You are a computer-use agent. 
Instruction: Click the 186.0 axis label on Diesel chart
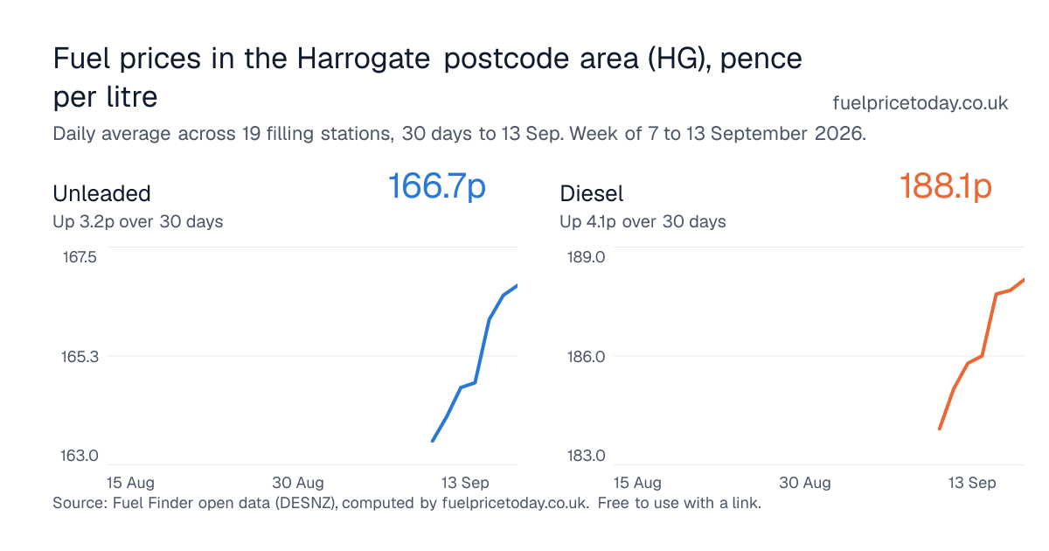click(x=587, y=357)
